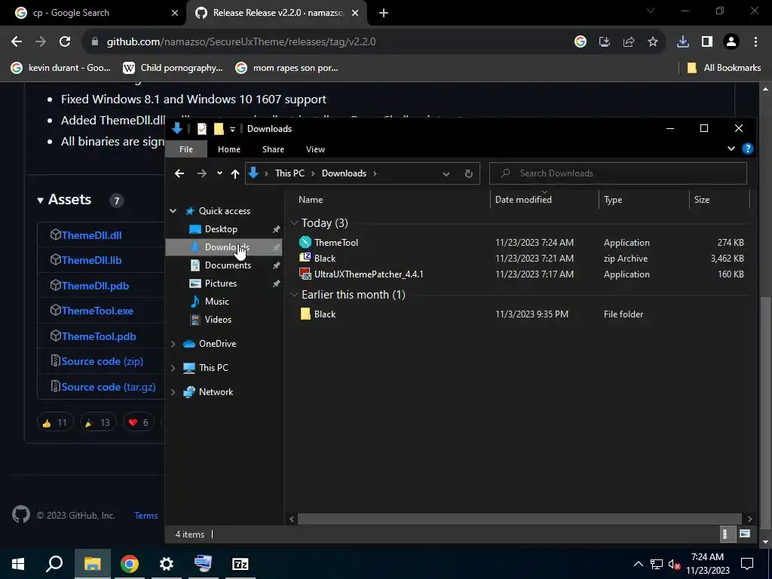
Task: Click New Folder icon in Explorer title bar
Action: click(219, 129)
